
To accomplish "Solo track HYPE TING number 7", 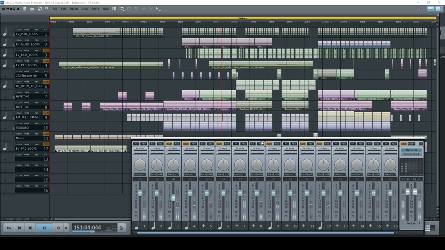I will [19, 92].
